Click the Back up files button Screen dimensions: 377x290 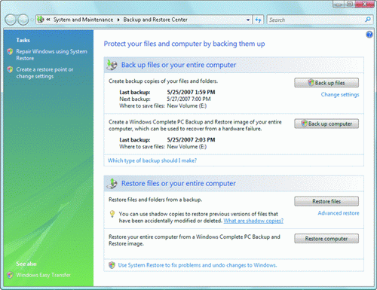tap(326, 83)
